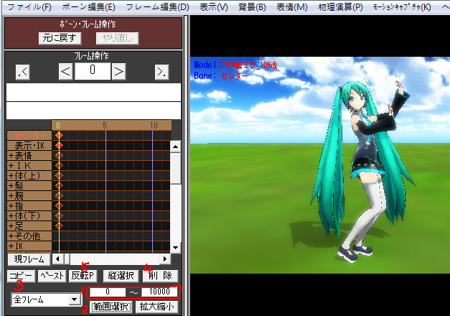Click the 縦選択 column select button
This screenshot has width=450, height=316.
click(121, 276)
